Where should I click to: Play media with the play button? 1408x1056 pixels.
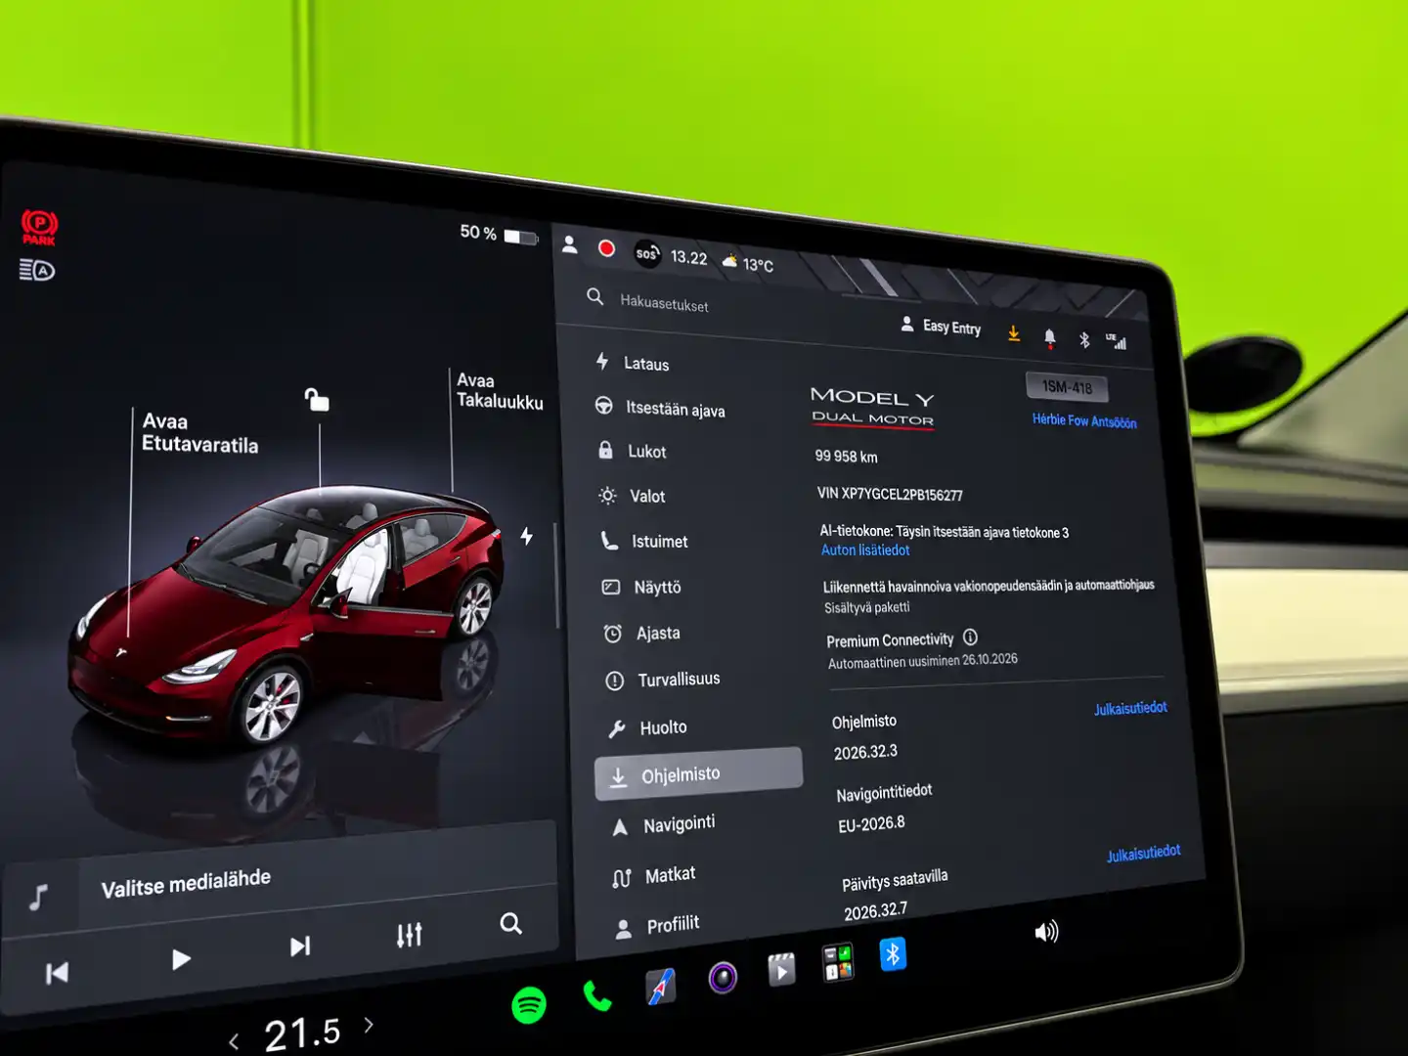181,959
